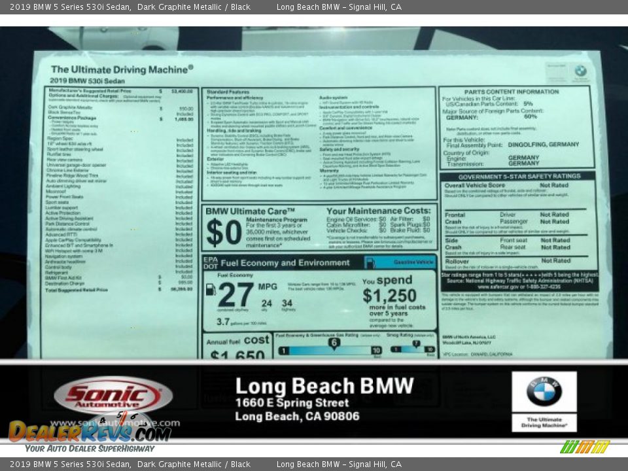Click 'The Ultimate Driving Machine' under the banner BMW logo
Image resolution: width=628 pixels, height=471 pixels.
point(544,422)
